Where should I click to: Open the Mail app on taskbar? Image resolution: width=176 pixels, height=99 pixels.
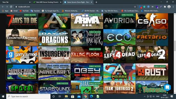[79, 97]
